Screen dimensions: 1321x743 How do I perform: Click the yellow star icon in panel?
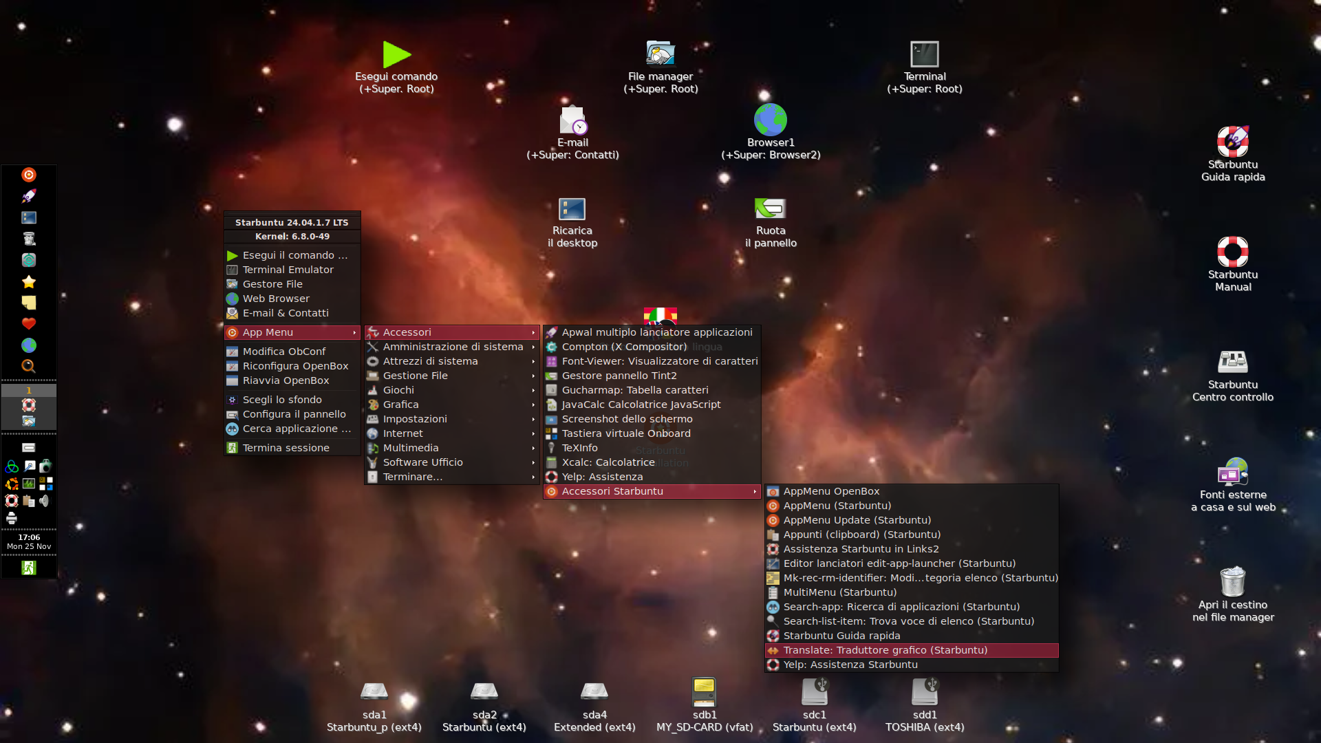(x=29, y=281)
